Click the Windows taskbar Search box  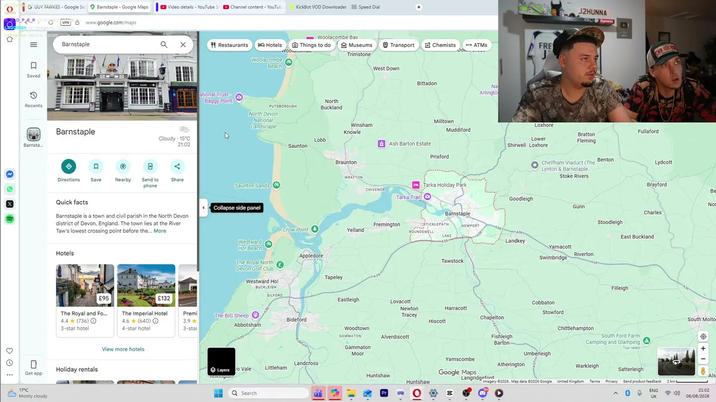point(268,393)
